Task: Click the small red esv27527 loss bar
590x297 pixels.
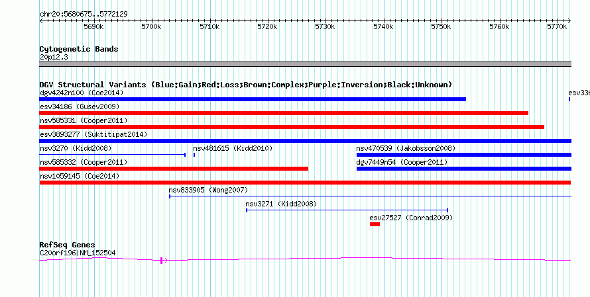Action: (x=375, y=224)
